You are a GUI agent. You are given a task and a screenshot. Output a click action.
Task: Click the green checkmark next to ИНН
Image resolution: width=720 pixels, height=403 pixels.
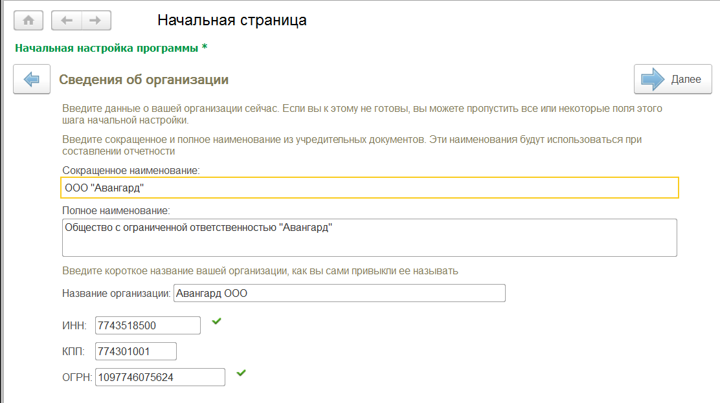[x=216, y=321]
